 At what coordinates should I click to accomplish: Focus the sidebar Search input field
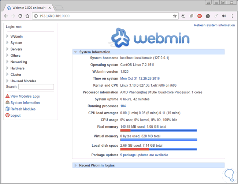36,87
